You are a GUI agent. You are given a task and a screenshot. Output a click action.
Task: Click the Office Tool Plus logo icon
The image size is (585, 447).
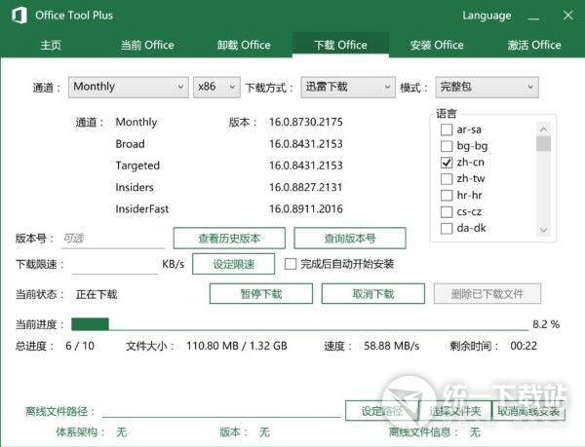coord(17,16)
